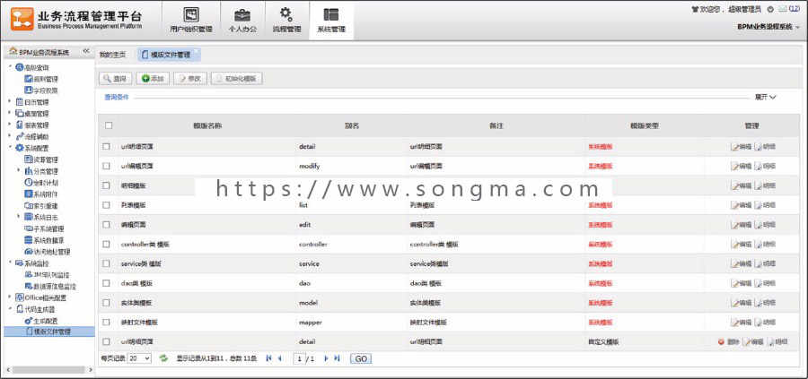808x379 pixels.
Task: Click the green refresh icon in pagination
Action: pos(164,357)
